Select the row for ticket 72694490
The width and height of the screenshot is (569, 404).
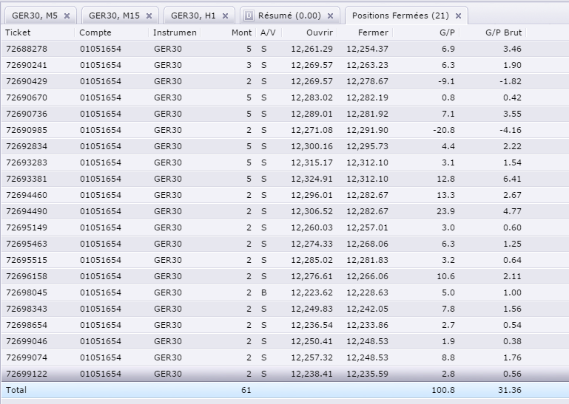pyautogui.click(x=284, y=211)
